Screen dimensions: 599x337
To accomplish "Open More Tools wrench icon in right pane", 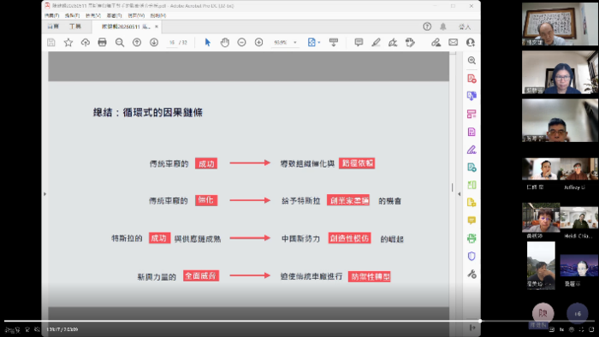I will [471, 274].
